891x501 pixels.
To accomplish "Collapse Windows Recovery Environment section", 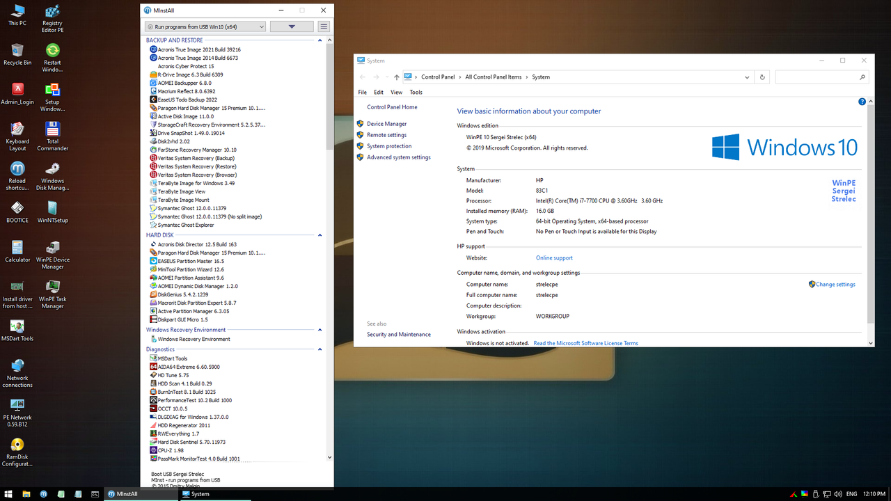I will click(320, 330).
